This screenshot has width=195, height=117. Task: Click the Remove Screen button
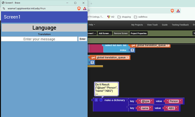click(x=121, y=33)
